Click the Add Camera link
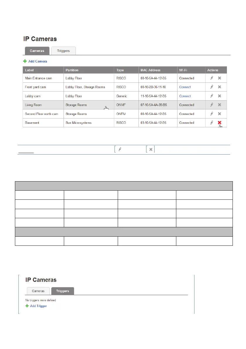The image size is (246, 349). pos(38,61)
